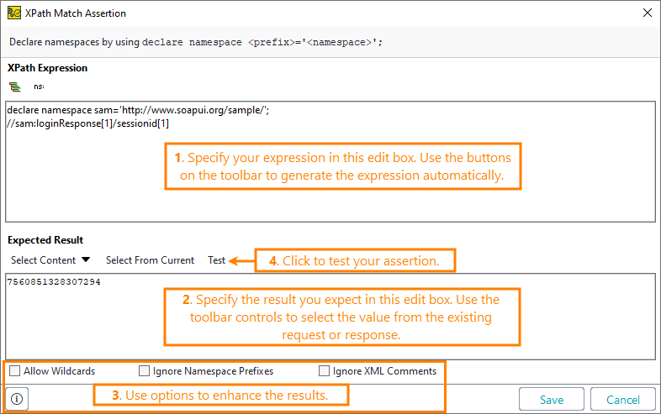Click the XPath Expression heading
This screenshot has height=414, width=661.
48,68
